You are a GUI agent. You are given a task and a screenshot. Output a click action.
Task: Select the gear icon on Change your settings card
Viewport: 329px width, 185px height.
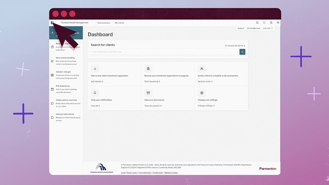[202, 93]
